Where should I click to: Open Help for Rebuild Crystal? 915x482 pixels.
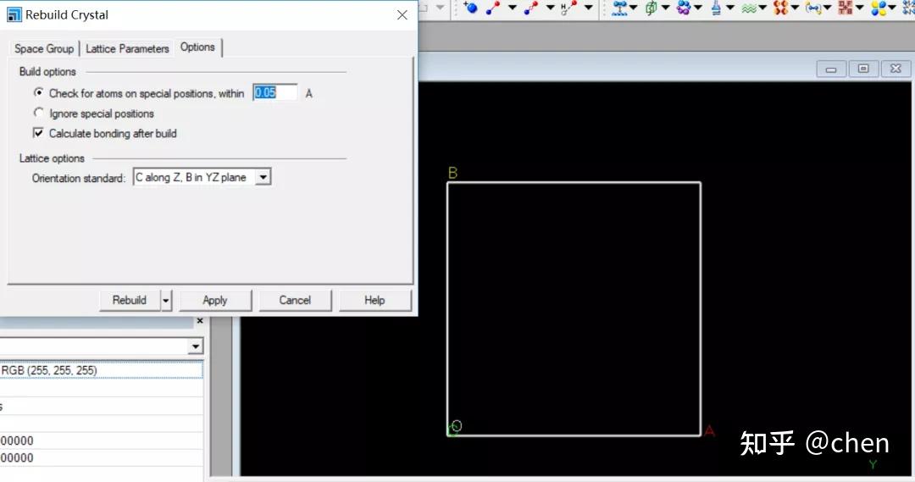[x=374, y=300]
